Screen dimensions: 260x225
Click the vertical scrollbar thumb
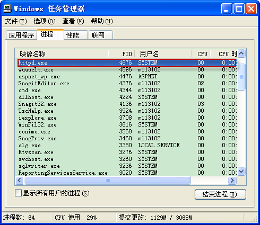(x=241, y=77)
